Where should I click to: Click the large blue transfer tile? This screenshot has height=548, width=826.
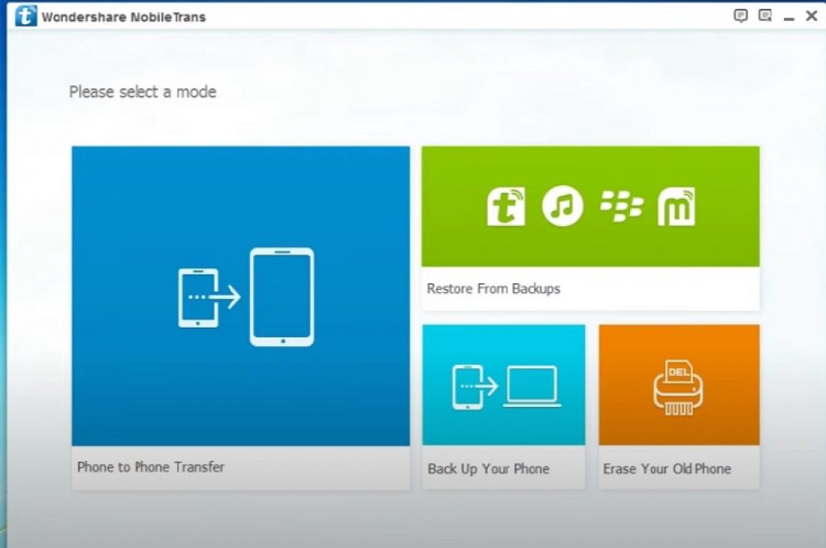[240, 296]
